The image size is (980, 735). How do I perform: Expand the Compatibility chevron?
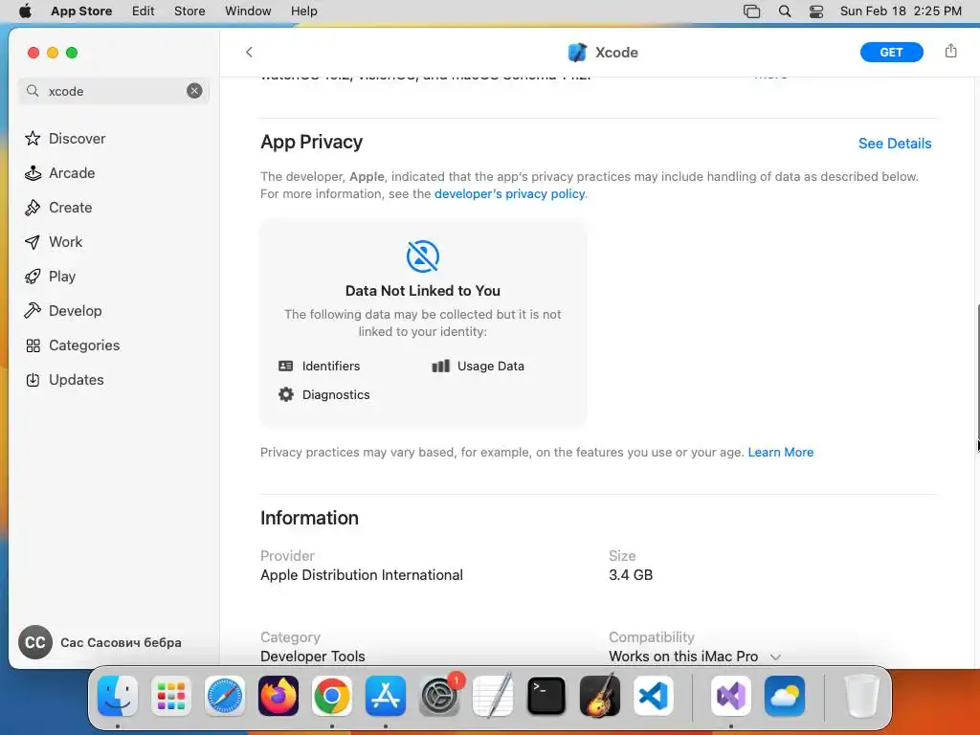point(775,657)
